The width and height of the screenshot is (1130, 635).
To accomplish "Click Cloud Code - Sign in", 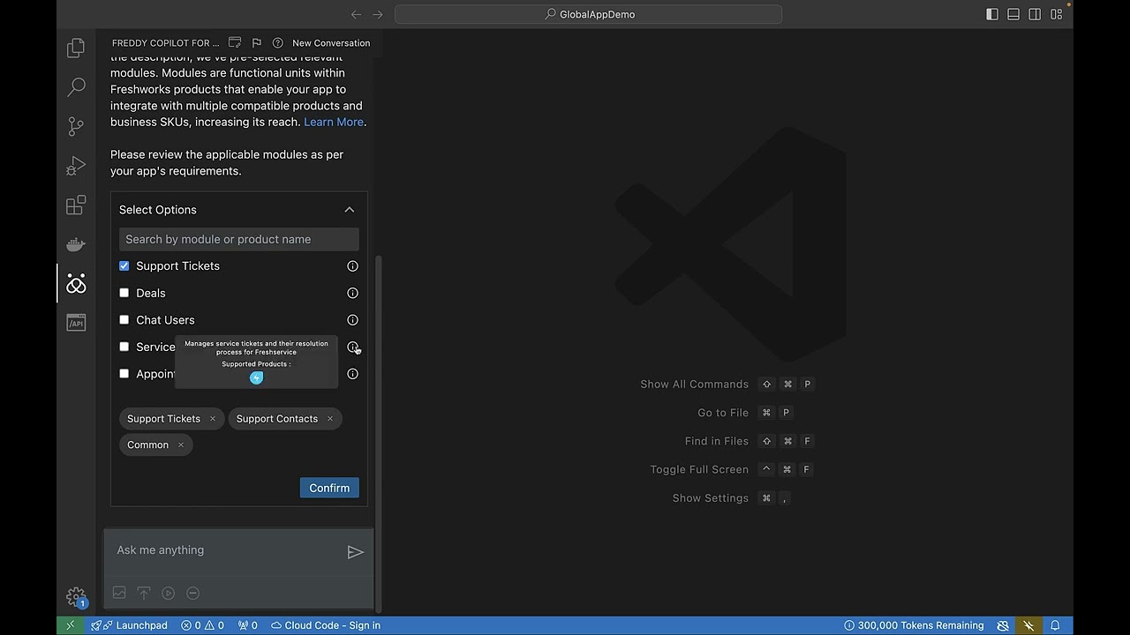I will 326,625.
